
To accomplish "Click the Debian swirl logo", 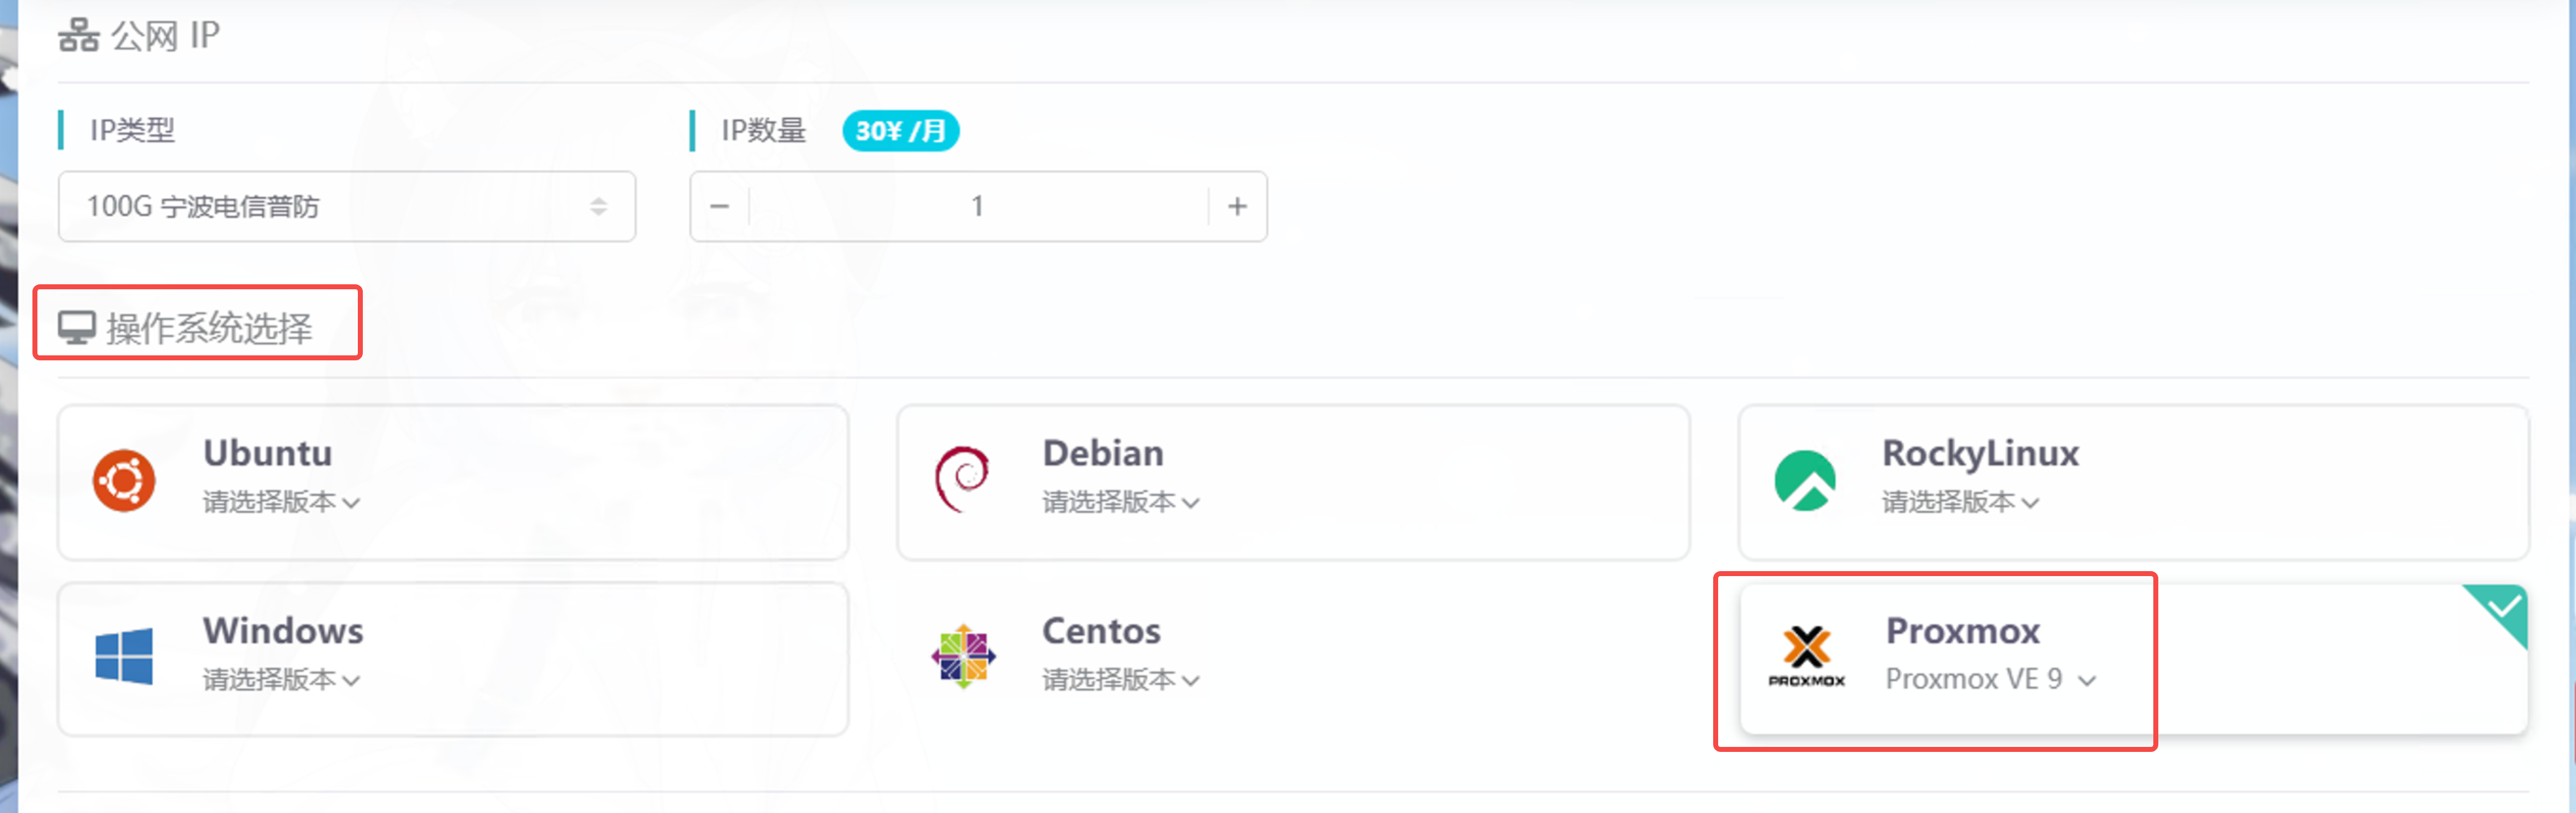I will point(963,479).
